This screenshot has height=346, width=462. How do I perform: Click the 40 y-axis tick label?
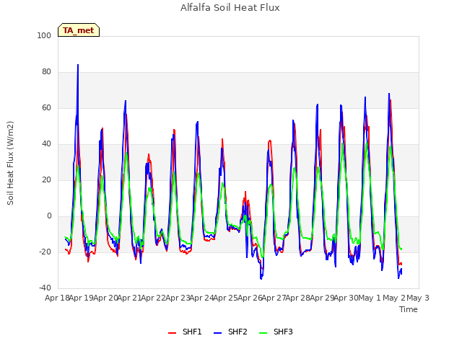click(x=46, y=144)
